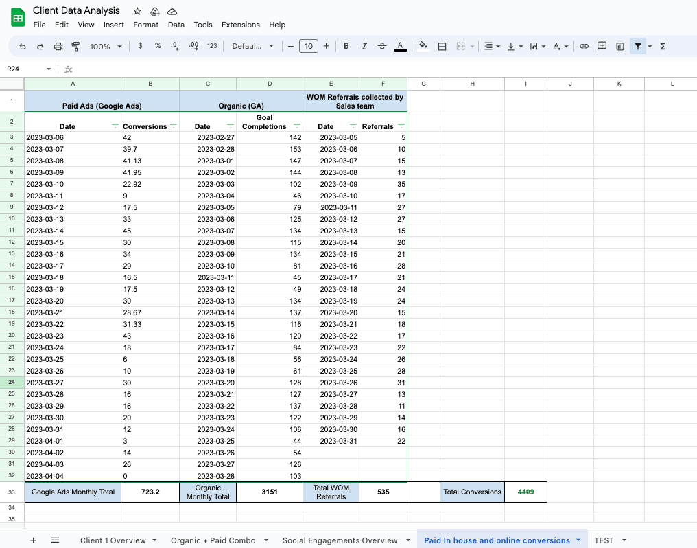Toggle italic formatting
This screenshot has width=697, height=548.
click(x=364, y=46)
